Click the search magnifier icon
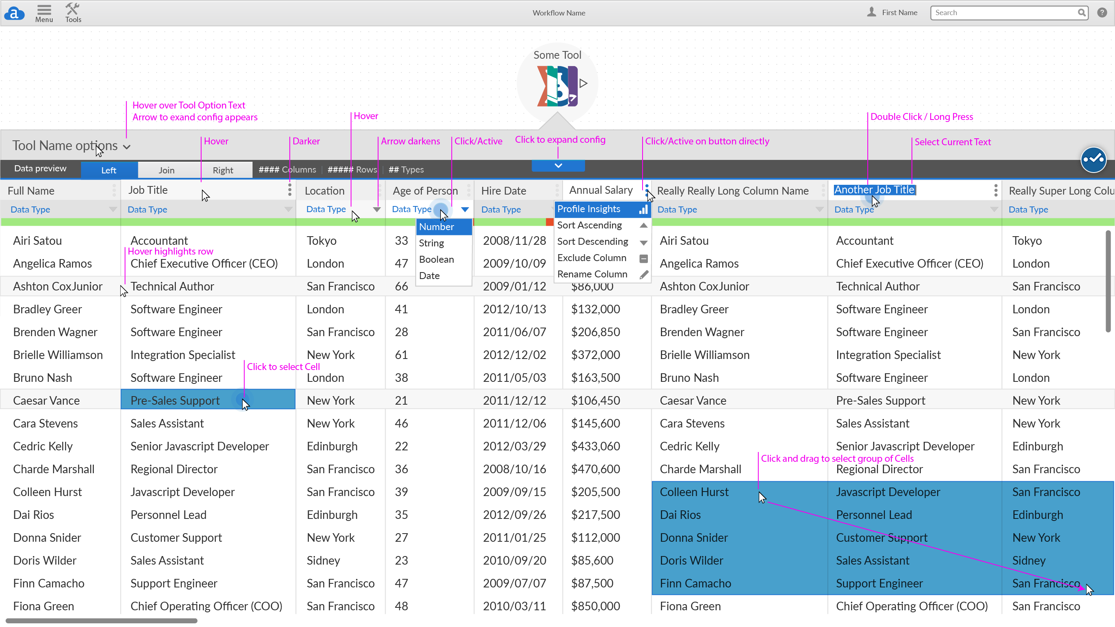 click(1081, 13)
